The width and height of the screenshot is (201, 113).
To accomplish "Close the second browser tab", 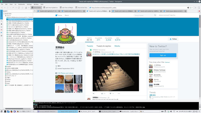I will 84,11.
